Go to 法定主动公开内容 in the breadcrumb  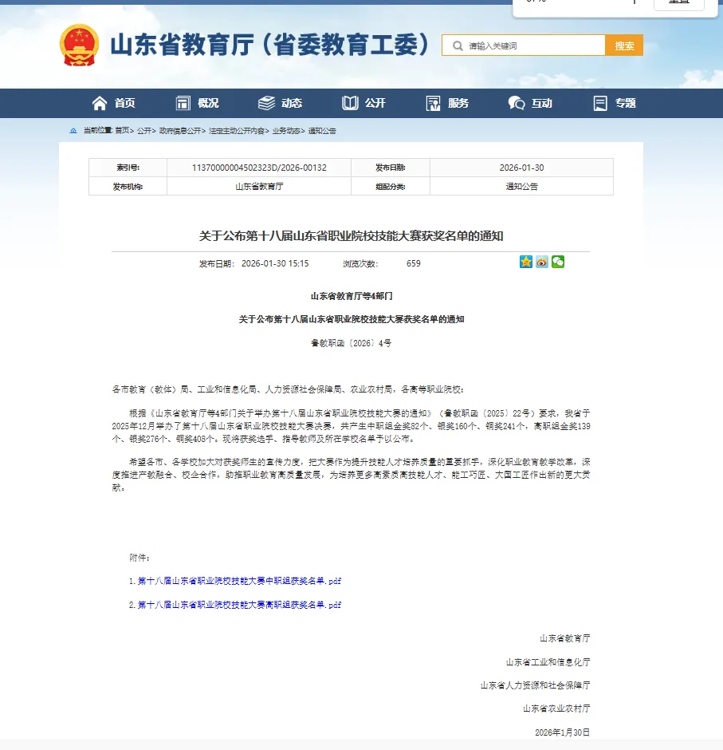click(237, 131)
